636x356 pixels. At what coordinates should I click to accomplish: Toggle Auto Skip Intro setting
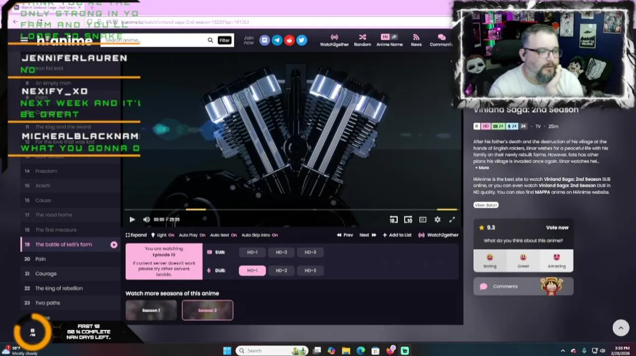click(260, 235)
